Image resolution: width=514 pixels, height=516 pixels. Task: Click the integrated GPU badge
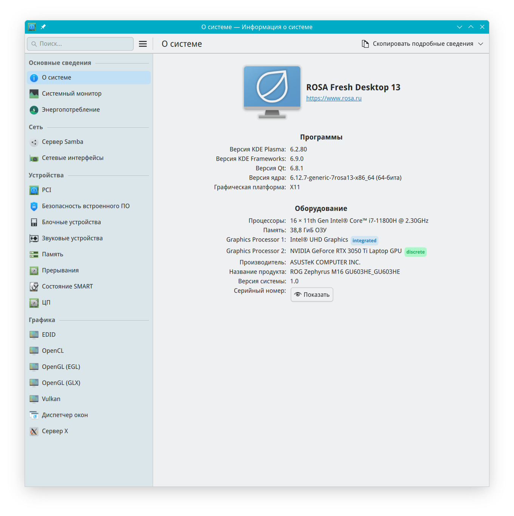point(364,240)
